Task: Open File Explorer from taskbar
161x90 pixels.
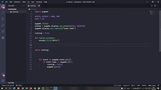Action: 18,88
